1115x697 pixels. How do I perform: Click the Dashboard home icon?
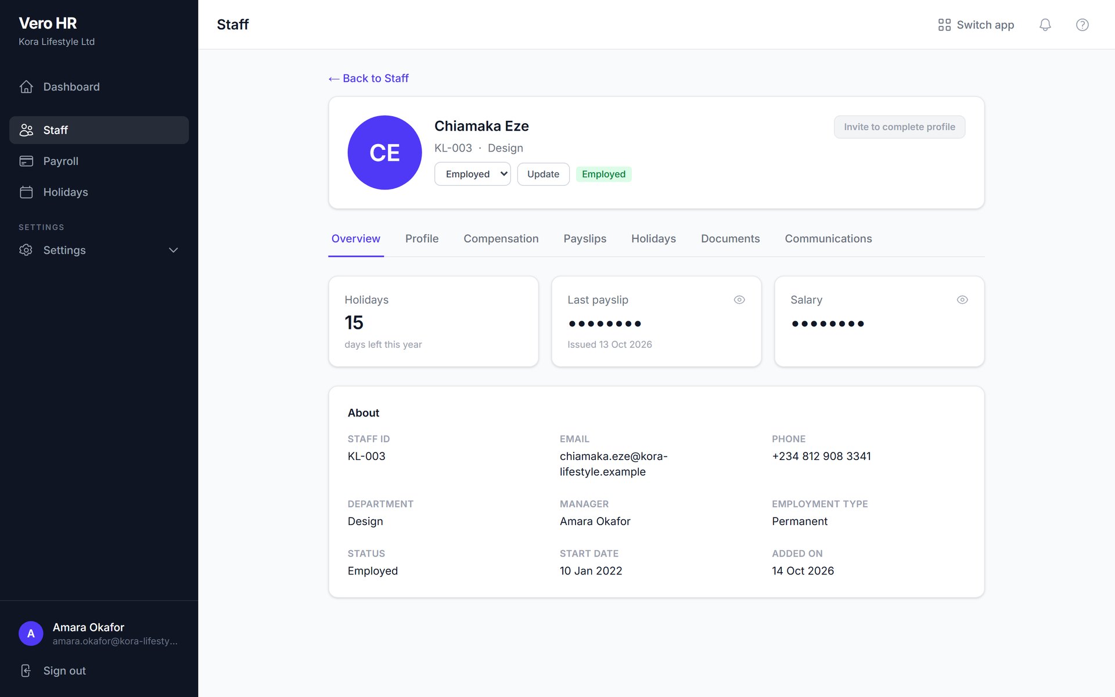26,87
